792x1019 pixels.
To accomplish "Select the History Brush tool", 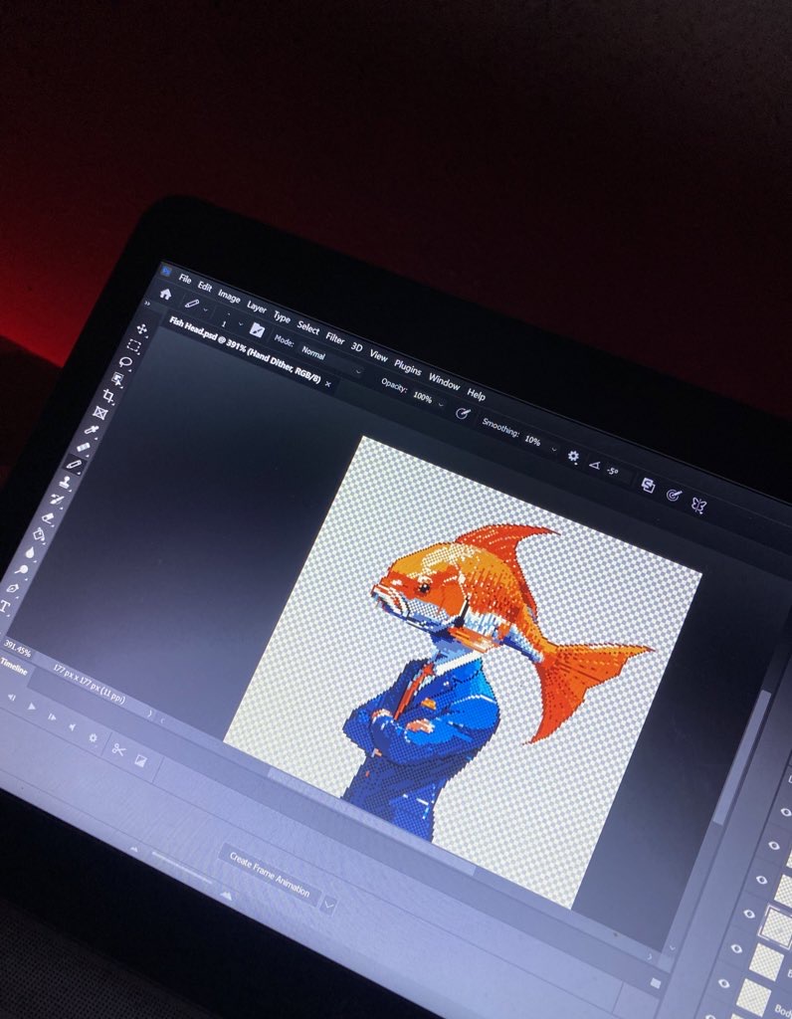I will click(57, 500).
